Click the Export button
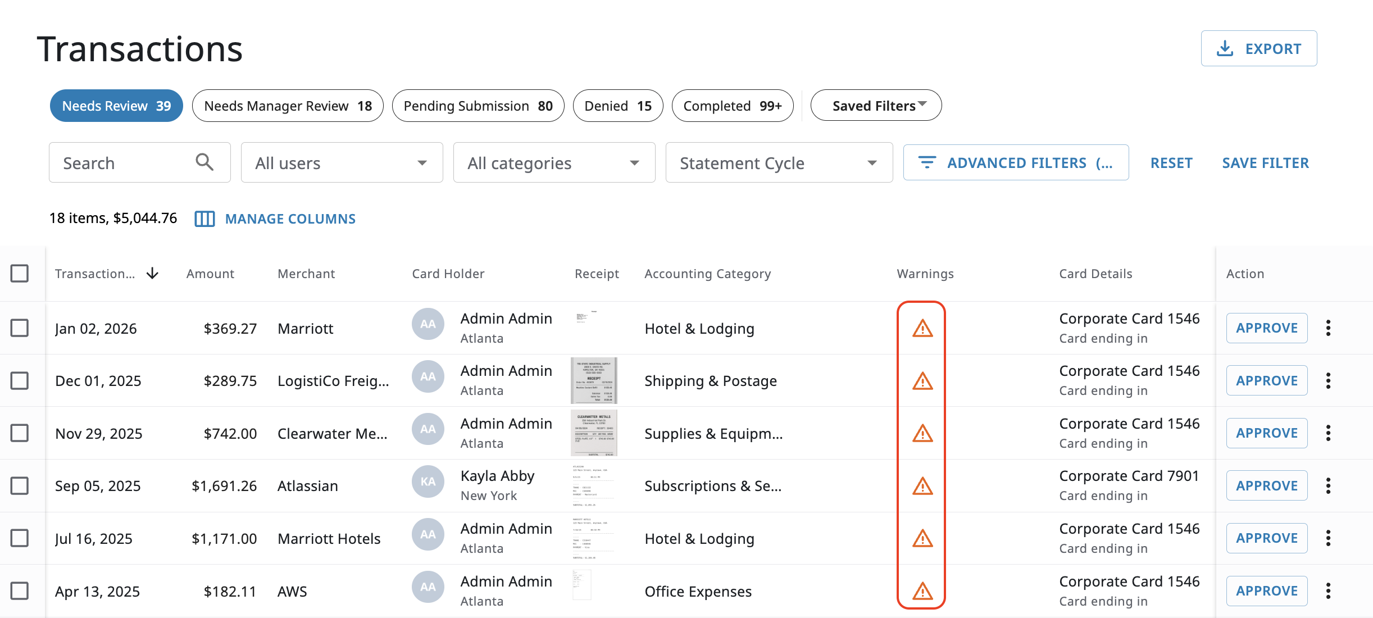Image resolution: width=1373 pixels, height=618 pixels. coord(1258,49)
